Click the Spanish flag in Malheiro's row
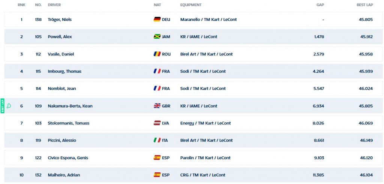This screenshot has width=384, height=184. (x=157, y=175)
